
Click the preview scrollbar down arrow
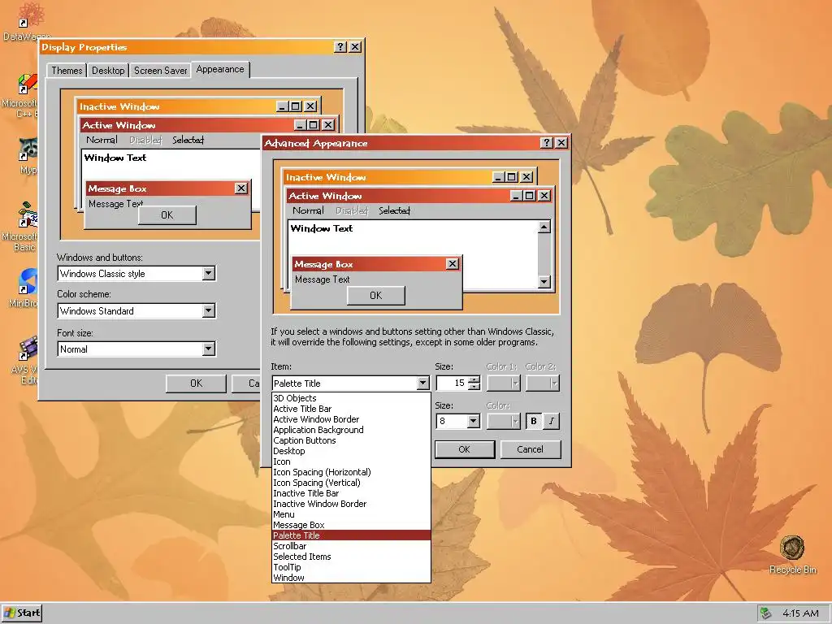pos(544,282)
